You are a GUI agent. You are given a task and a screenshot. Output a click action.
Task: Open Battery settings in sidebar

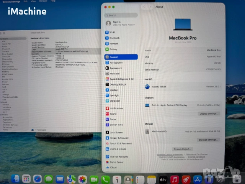[111, 49]
